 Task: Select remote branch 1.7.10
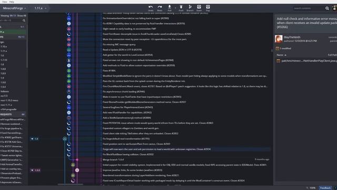click(x=4, y=60)
